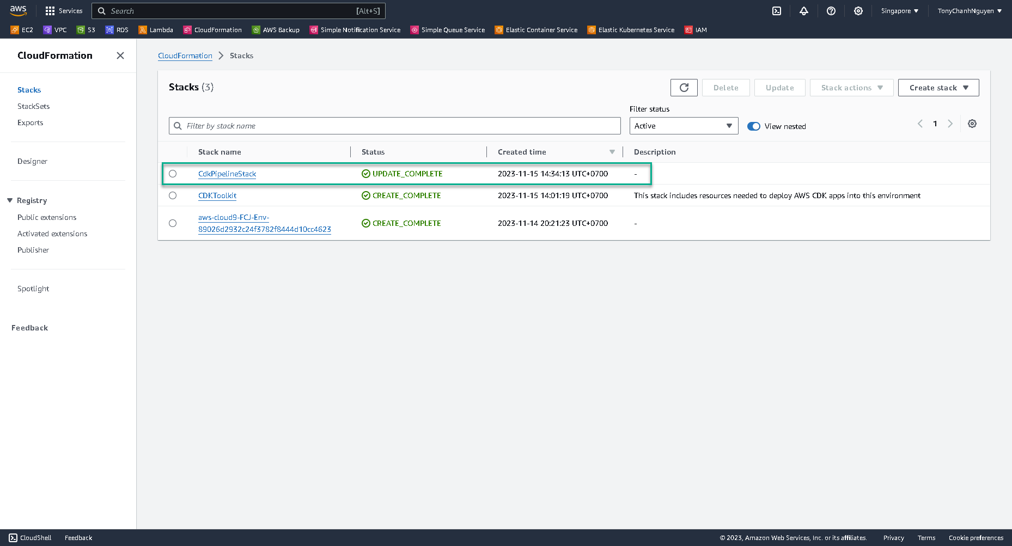Open IAM shortcut in favorites bar

(x=696, y=30)
